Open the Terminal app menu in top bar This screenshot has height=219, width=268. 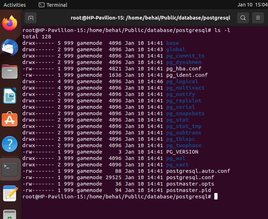tap(53, 5)
